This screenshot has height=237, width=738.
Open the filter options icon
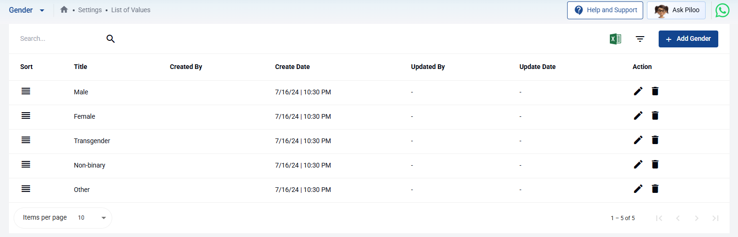click(640, 39)
